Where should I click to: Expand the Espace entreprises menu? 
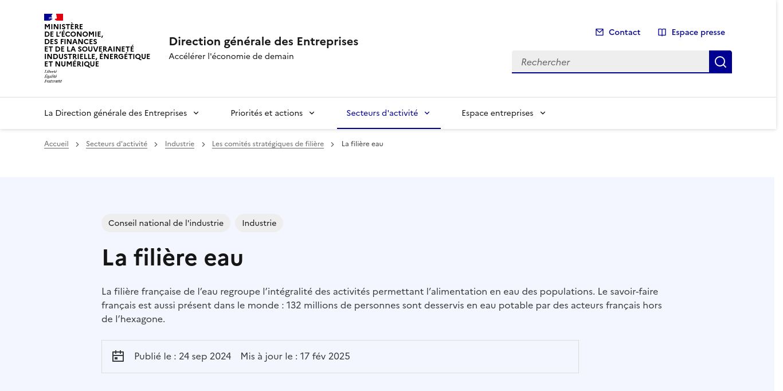(x=542, y=113)
